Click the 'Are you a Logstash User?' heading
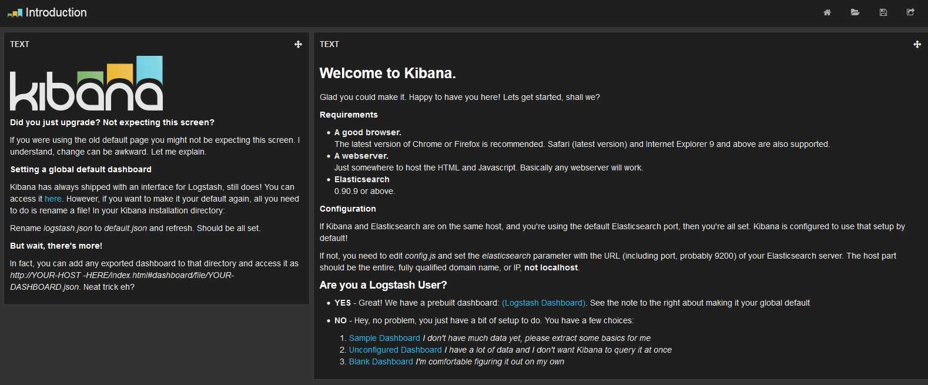The image size is (928, 385). (x=383, y=285)
